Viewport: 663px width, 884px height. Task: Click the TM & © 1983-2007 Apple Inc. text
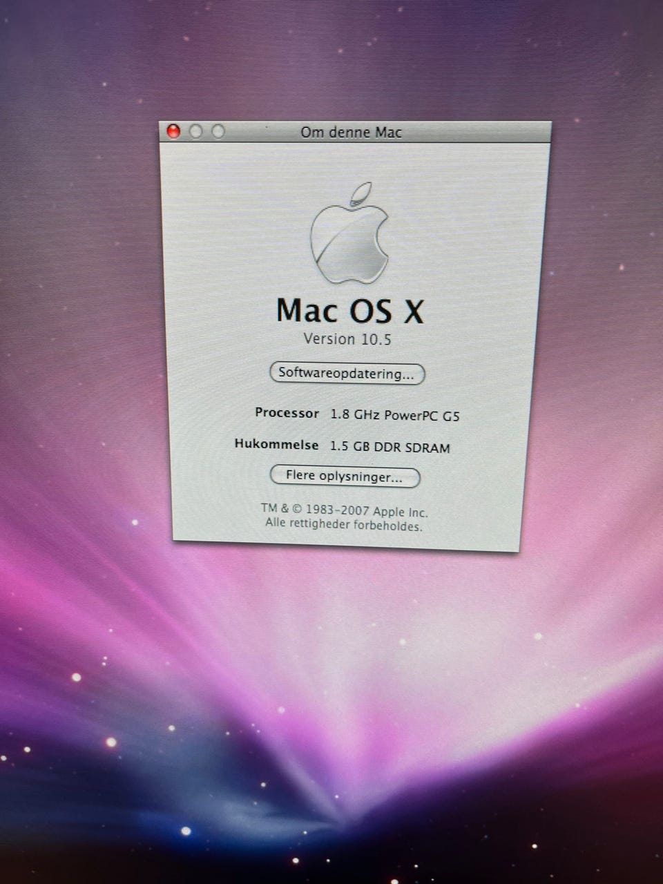click(344, 510)
